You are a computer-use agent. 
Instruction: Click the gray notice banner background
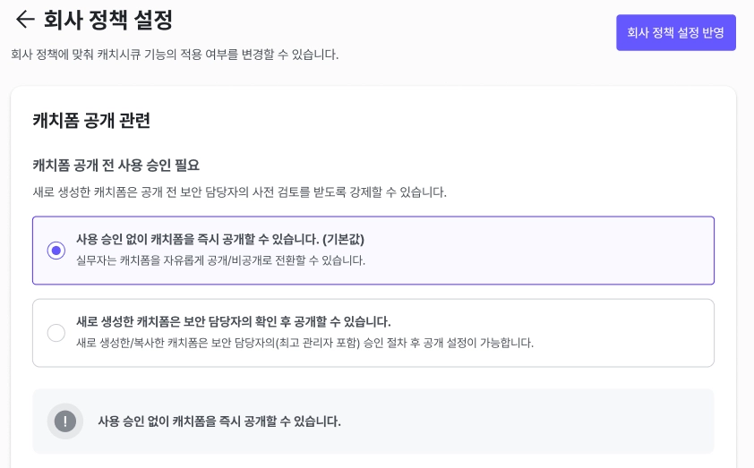pyautogui.click(x=537, y=421)
